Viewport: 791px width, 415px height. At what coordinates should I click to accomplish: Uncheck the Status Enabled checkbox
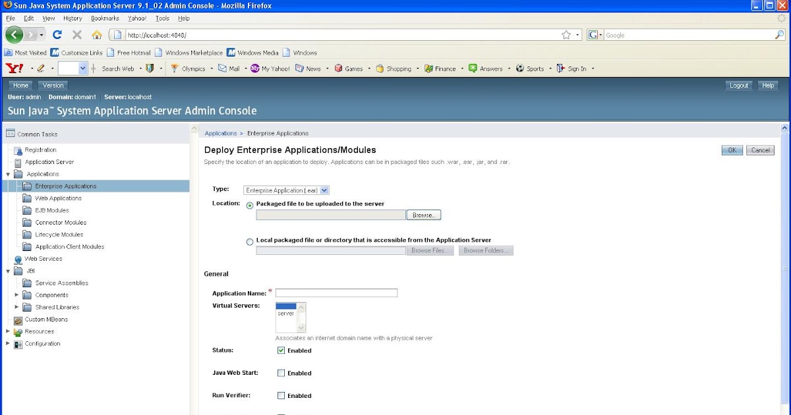(x=280, y=350)
